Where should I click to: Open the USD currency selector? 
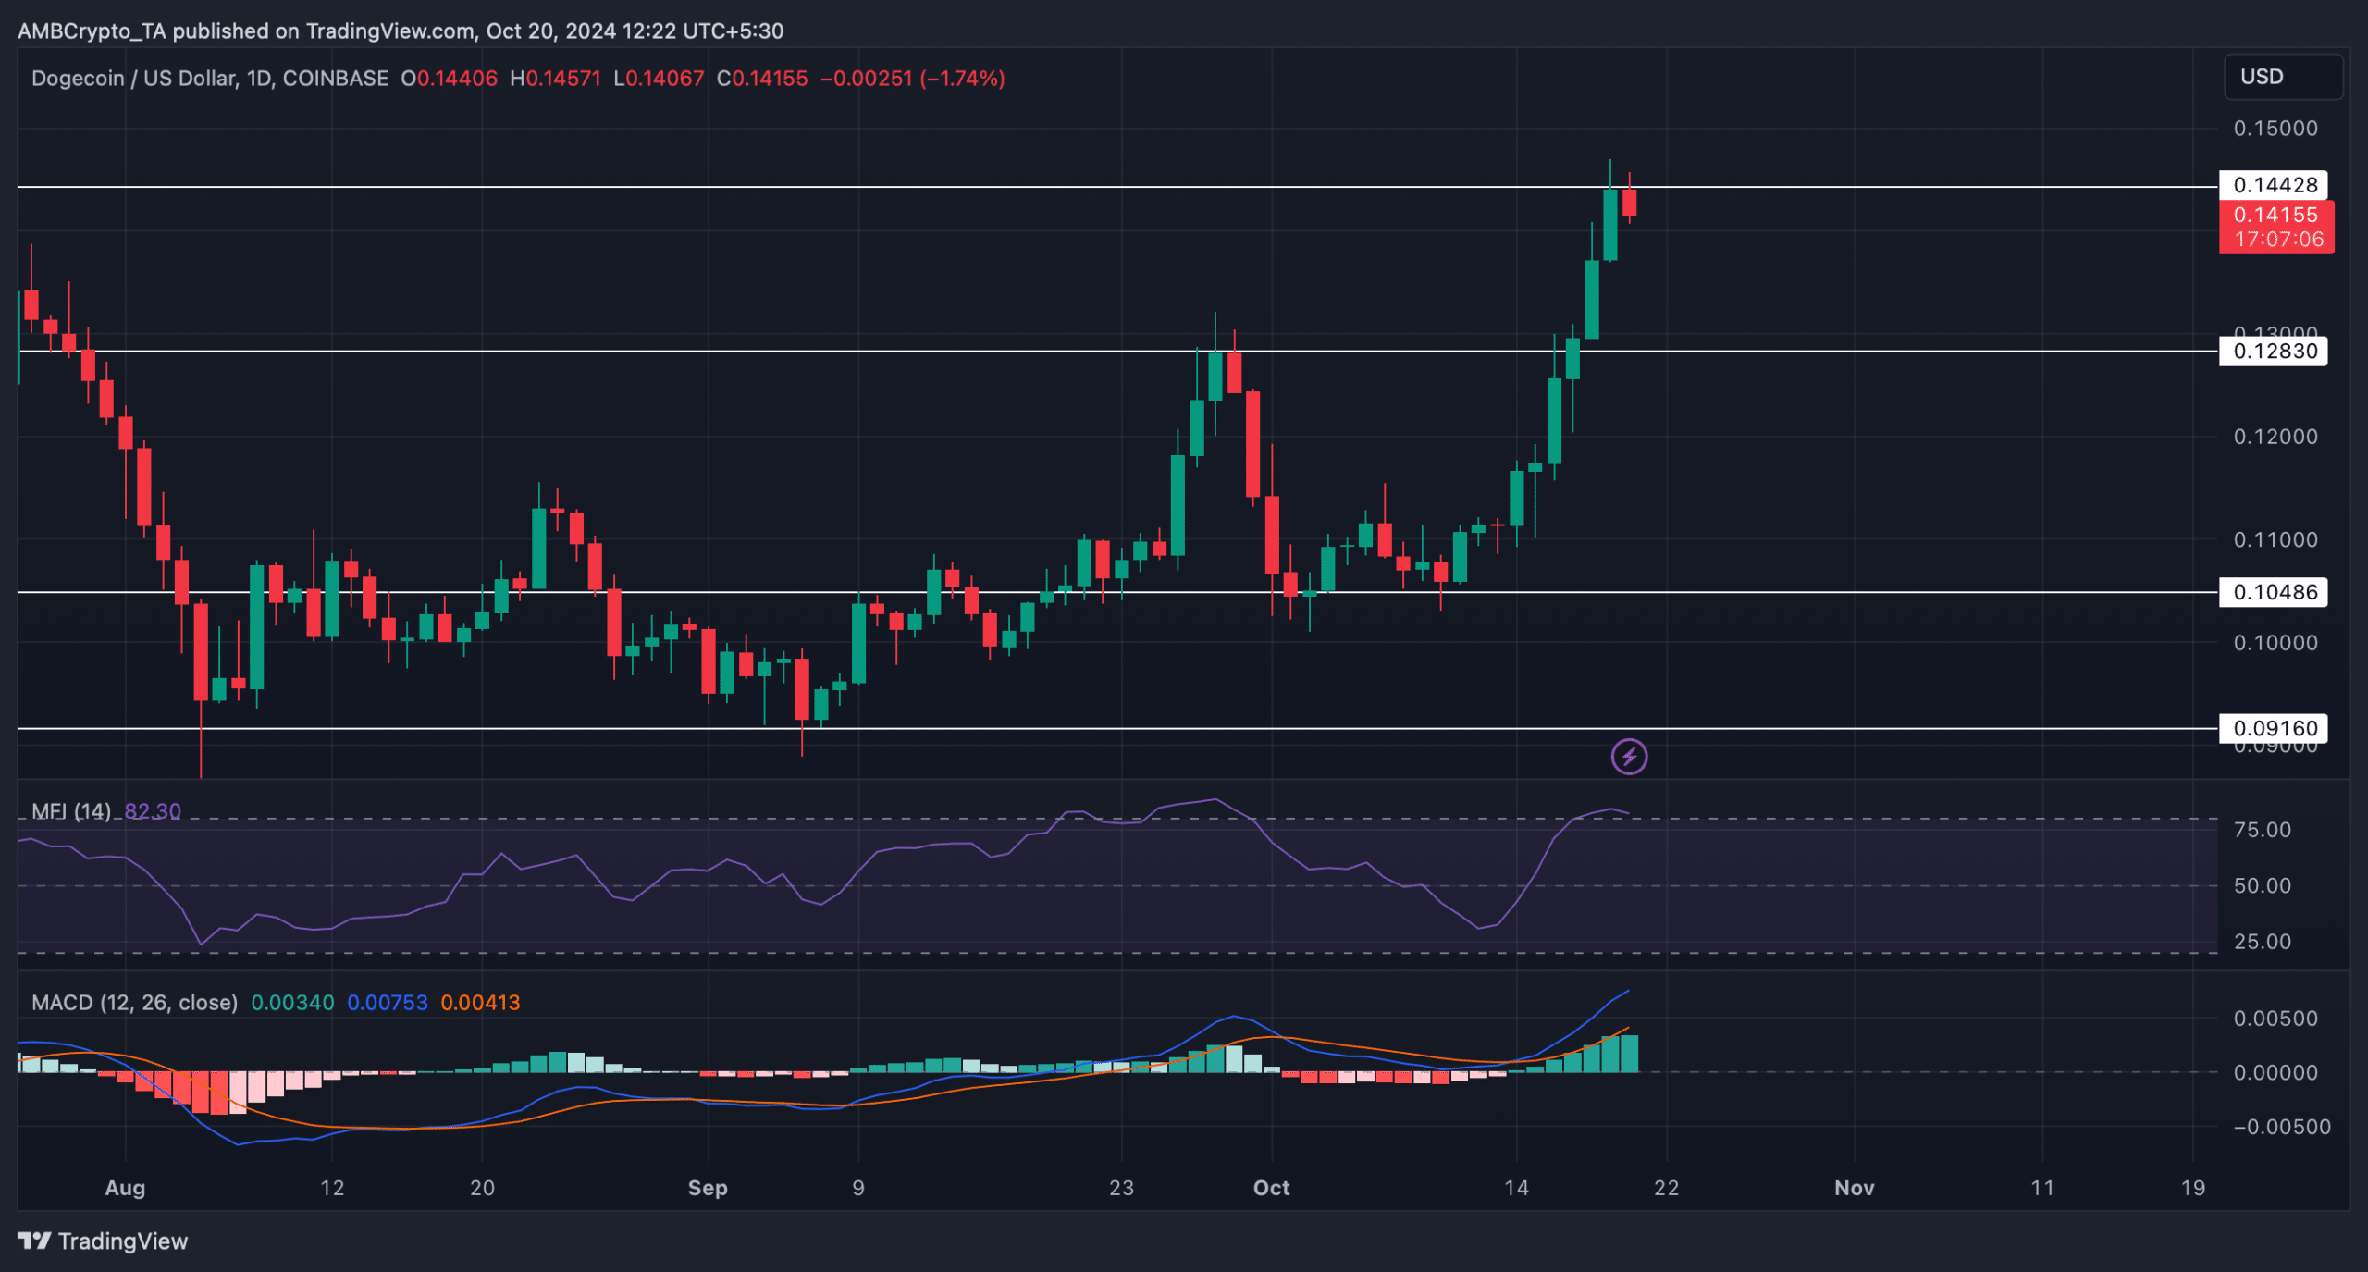click(2283, 77)
